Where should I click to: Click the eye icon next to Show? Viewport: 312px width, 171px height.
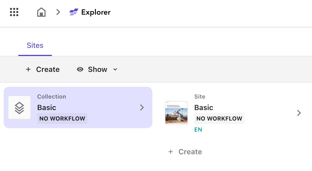(x=80, y=69)
